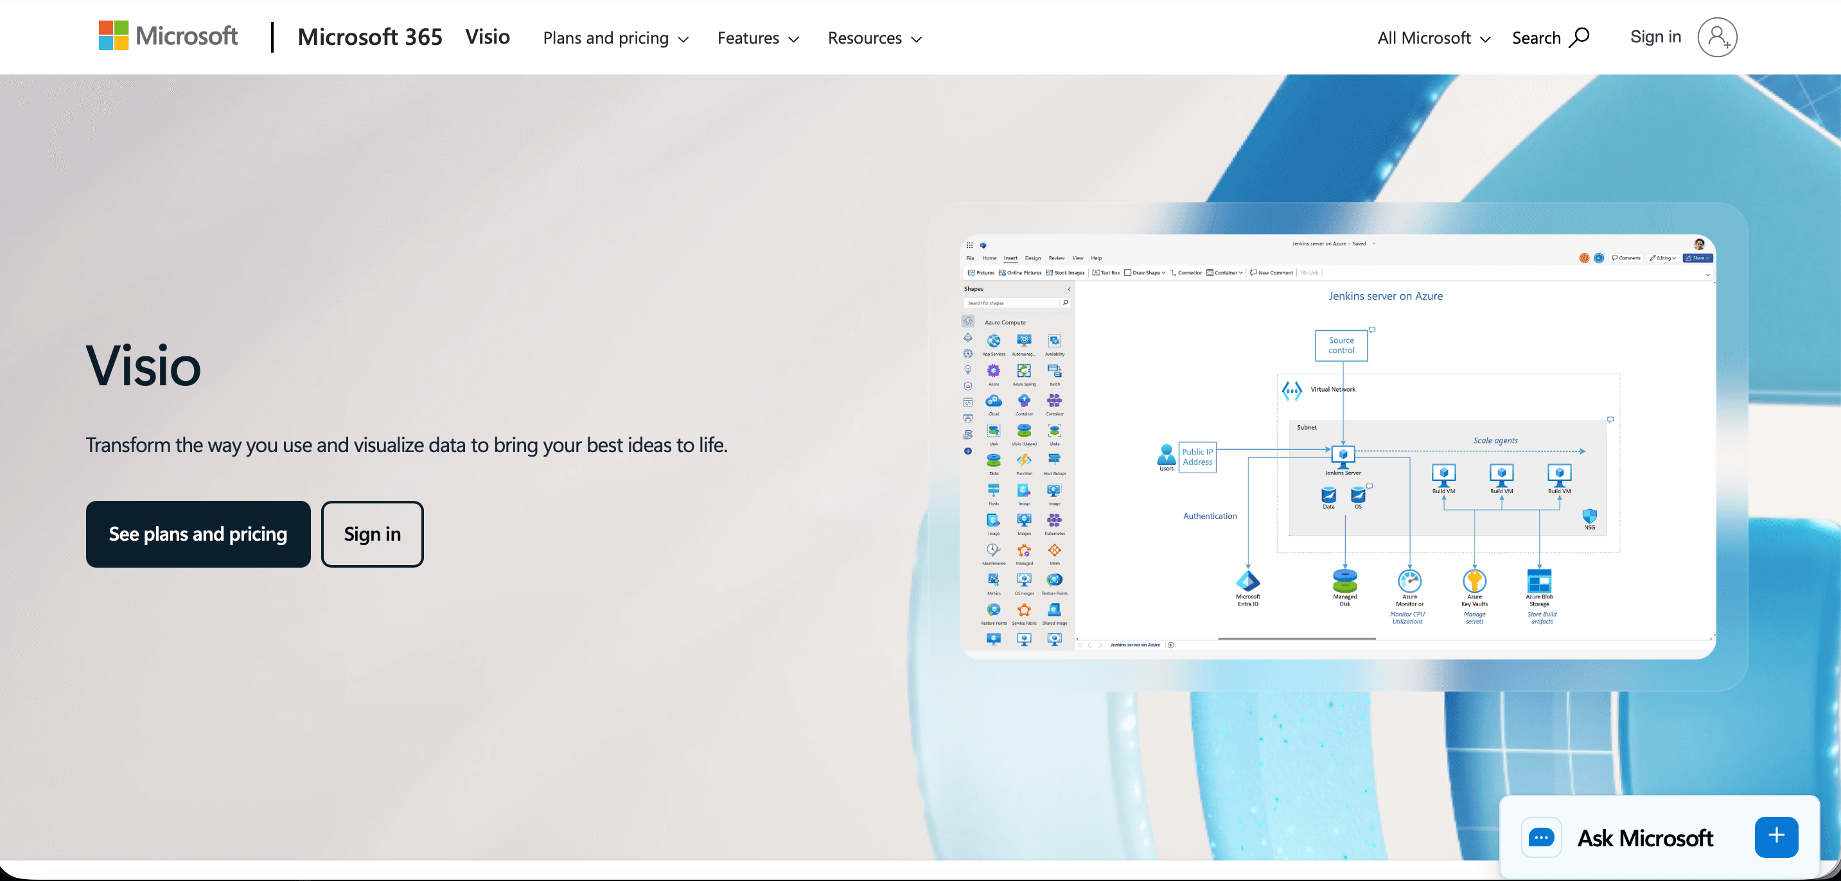Image resolution: width=1841 pixels, height=881 pixels.
Task: Open the Ask Microsoft chat bubble icon
Action: 1541,837
